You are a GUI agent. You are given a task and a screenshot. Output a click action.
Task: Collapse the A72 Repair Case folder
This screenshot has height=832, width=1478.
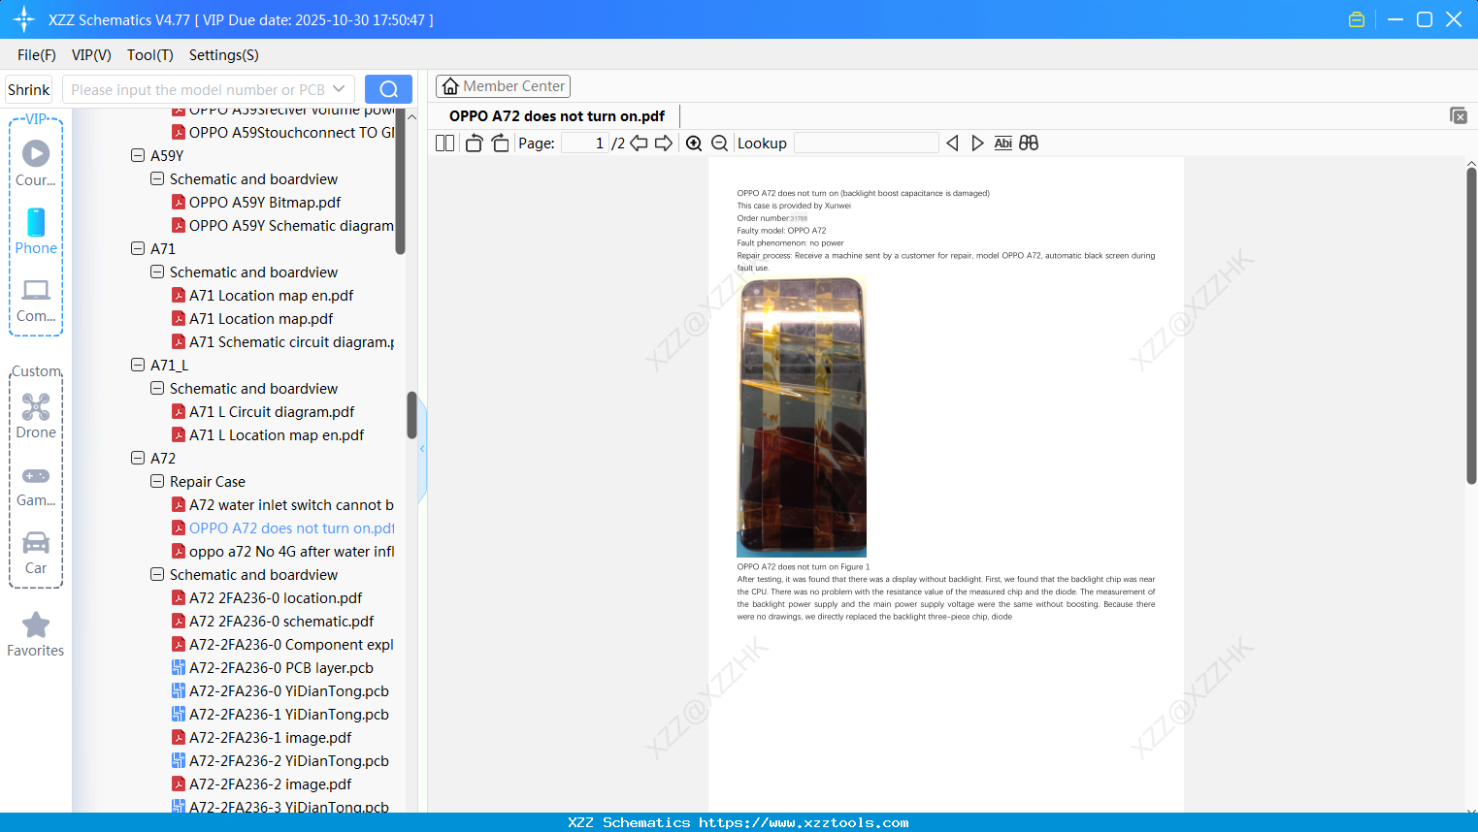pyautogui.click(x=157, y=481)
